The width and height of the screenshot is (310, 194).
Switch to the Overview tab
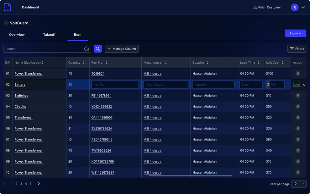tap(17, 34)
